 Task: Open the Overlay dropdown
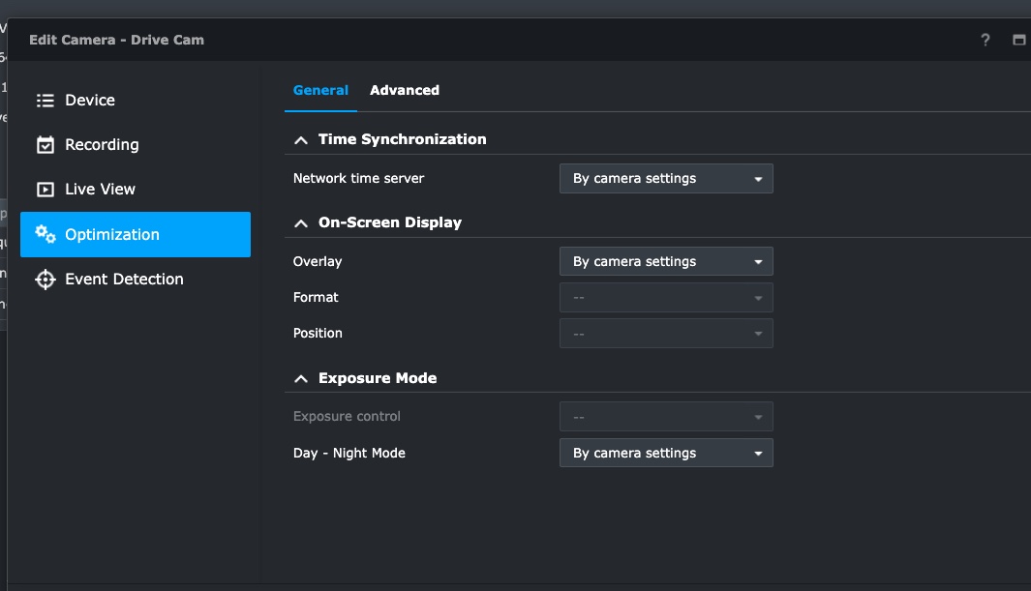665,261
